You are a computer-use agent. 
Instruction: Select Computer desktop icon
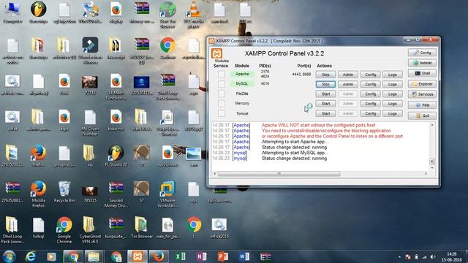pos(12,12)
